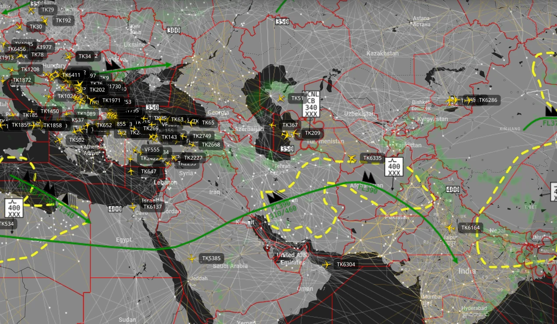Click the turbulence symbol near Moldova
The image size is (557, 324).
[x=113, y=64]
